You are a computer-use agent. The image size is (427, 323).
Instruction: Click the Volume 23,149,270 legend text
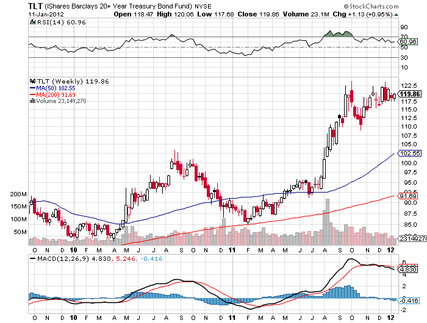pos(61,101)
